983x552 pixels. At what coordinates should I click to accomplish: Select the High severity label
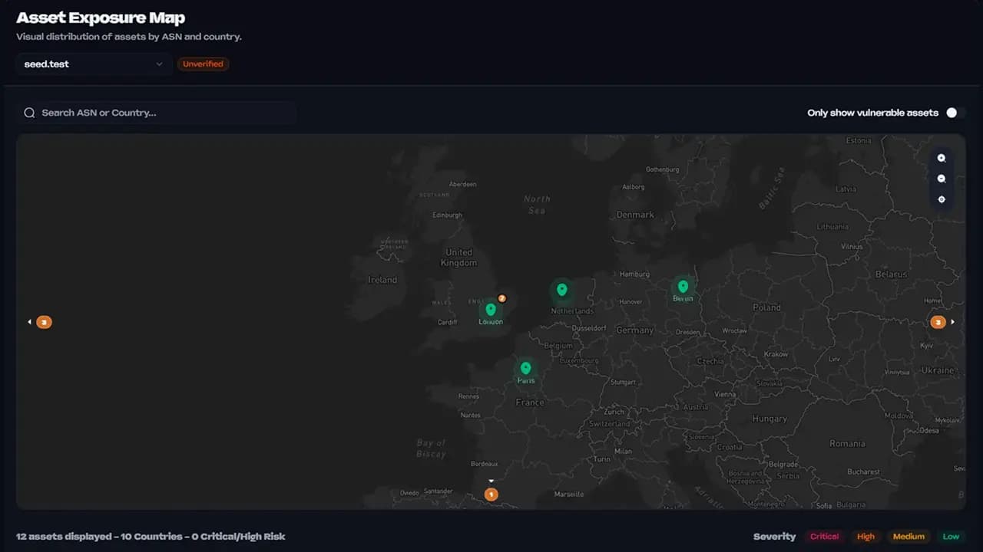pyautogui.click(x=866, y=536)
